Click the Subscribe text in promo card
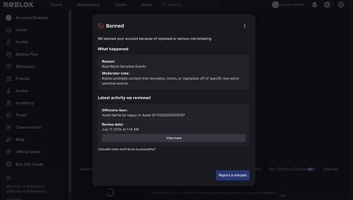Image resolution: width=353 pixels, height=200 pixels. coord(14,198)
